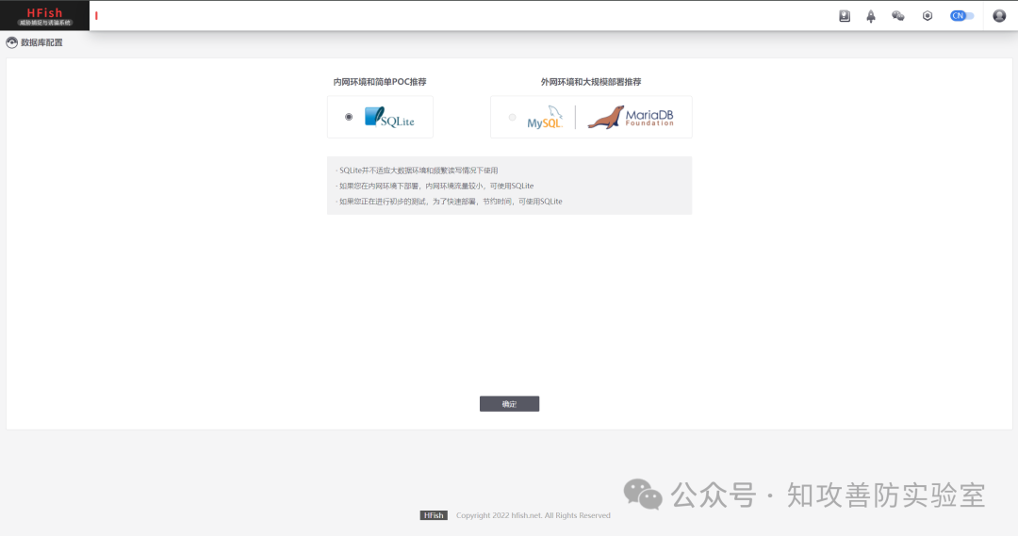Click note about 快速部署 节约时间 using SQLite
This screenshot has height=536, width=1018.
pyautogui.click(x=449, y=202)
